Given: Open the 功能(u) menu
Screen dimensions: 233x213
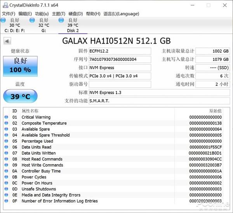Looking at the screenshot, I should tap(42, 14).
